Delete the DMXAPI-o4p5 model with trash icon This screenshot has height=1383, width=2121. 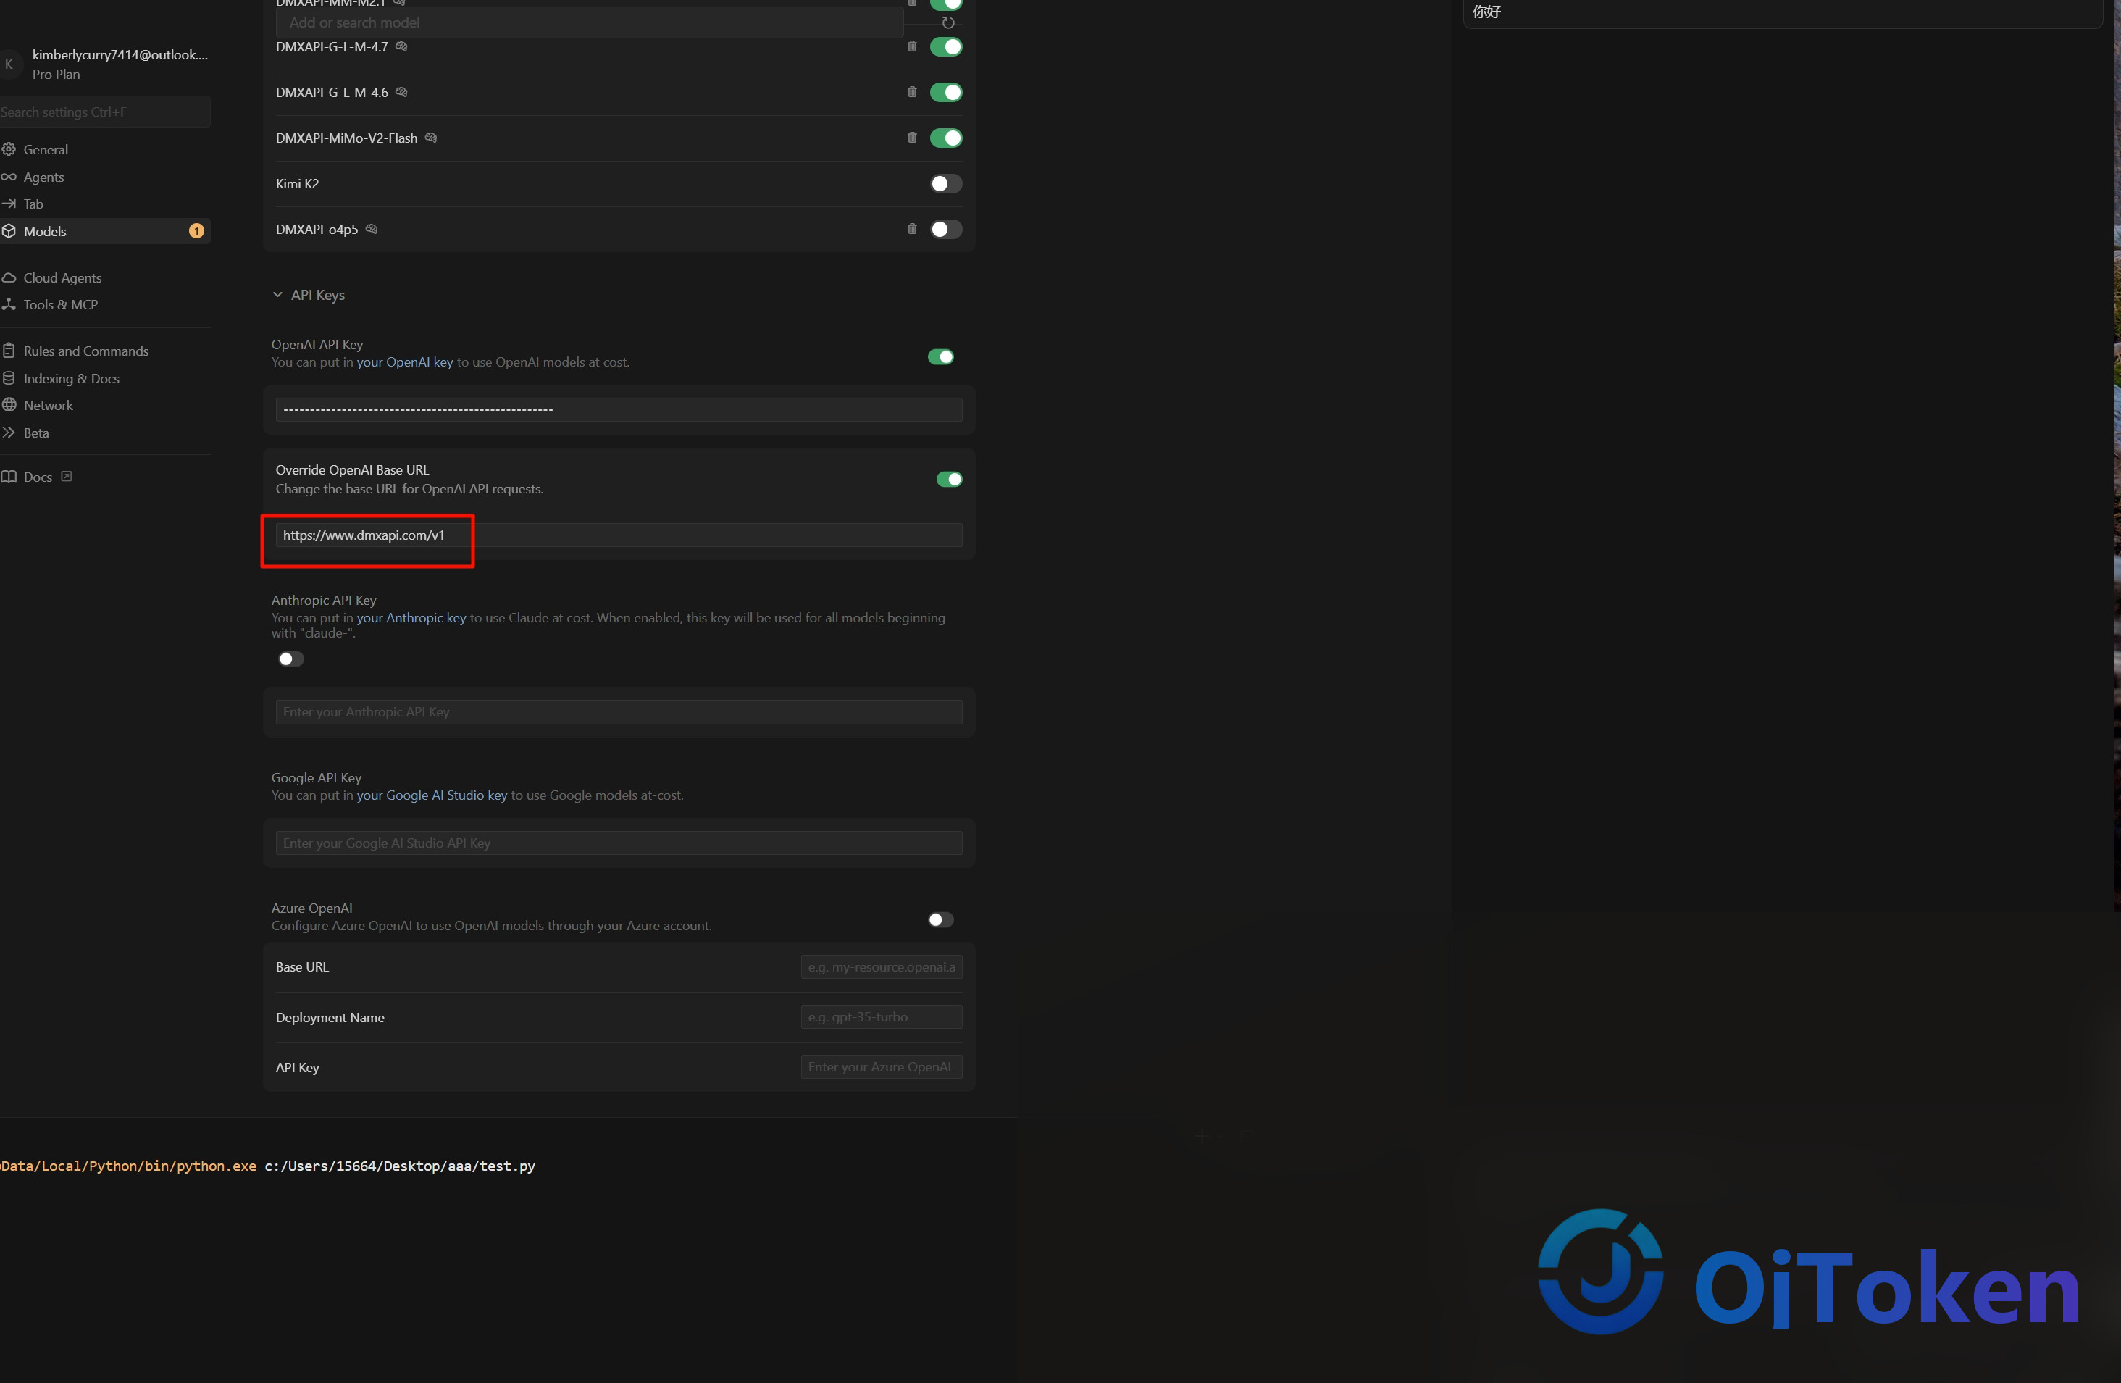912,229
